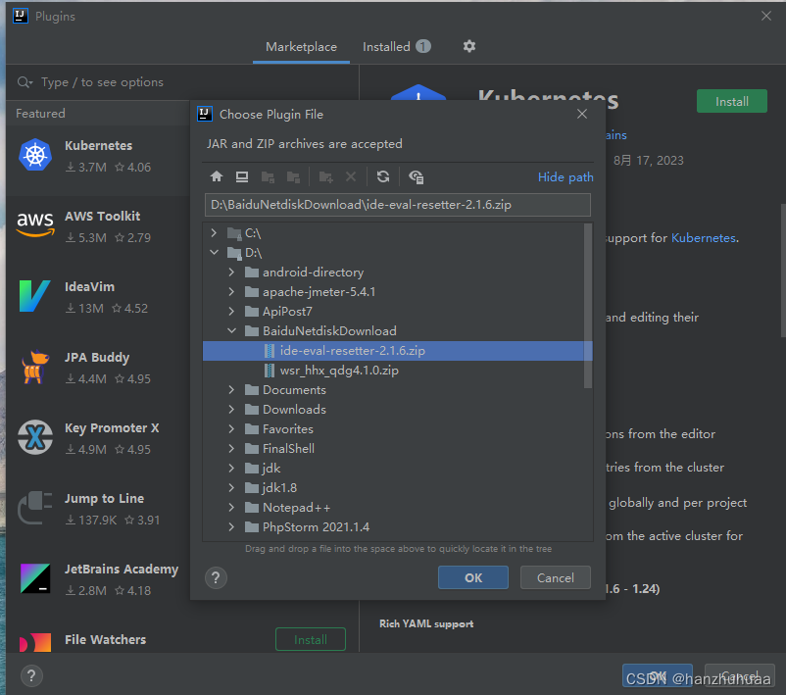Select the IdeaVim plugin logo
The height and width of the screenshot is (695, 786).
click(35, 296)
